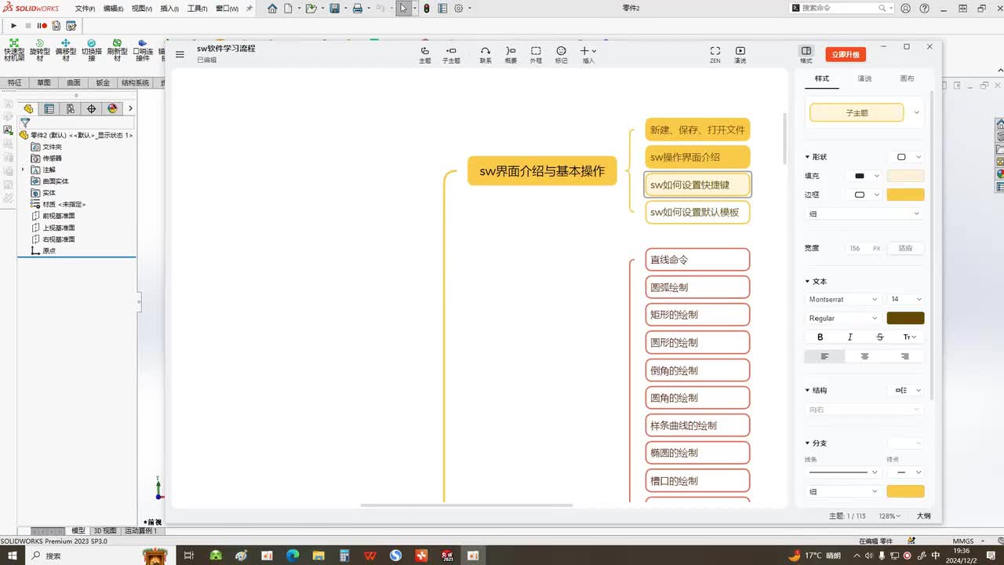The height and width of the screenshot is (565, 1004).
Task: Open the text color swatch
Action: coord(905,318)
